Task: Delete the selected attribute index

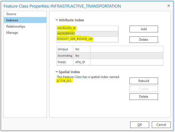Action: (x=143, y=40)
